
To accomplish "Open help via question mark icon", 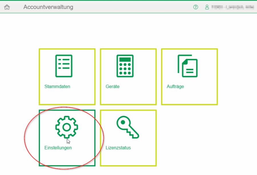I will [x=196, y=7].
